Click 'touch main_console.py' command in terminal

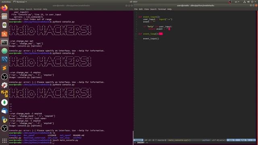coord(65,140)
